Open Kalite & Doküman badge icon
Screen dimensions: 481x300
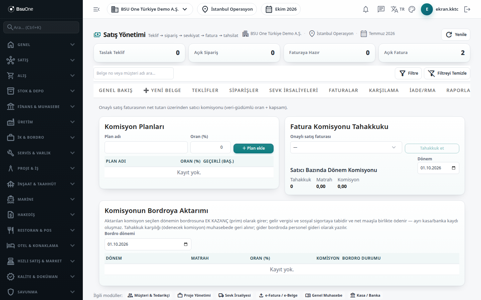(11, 277)
